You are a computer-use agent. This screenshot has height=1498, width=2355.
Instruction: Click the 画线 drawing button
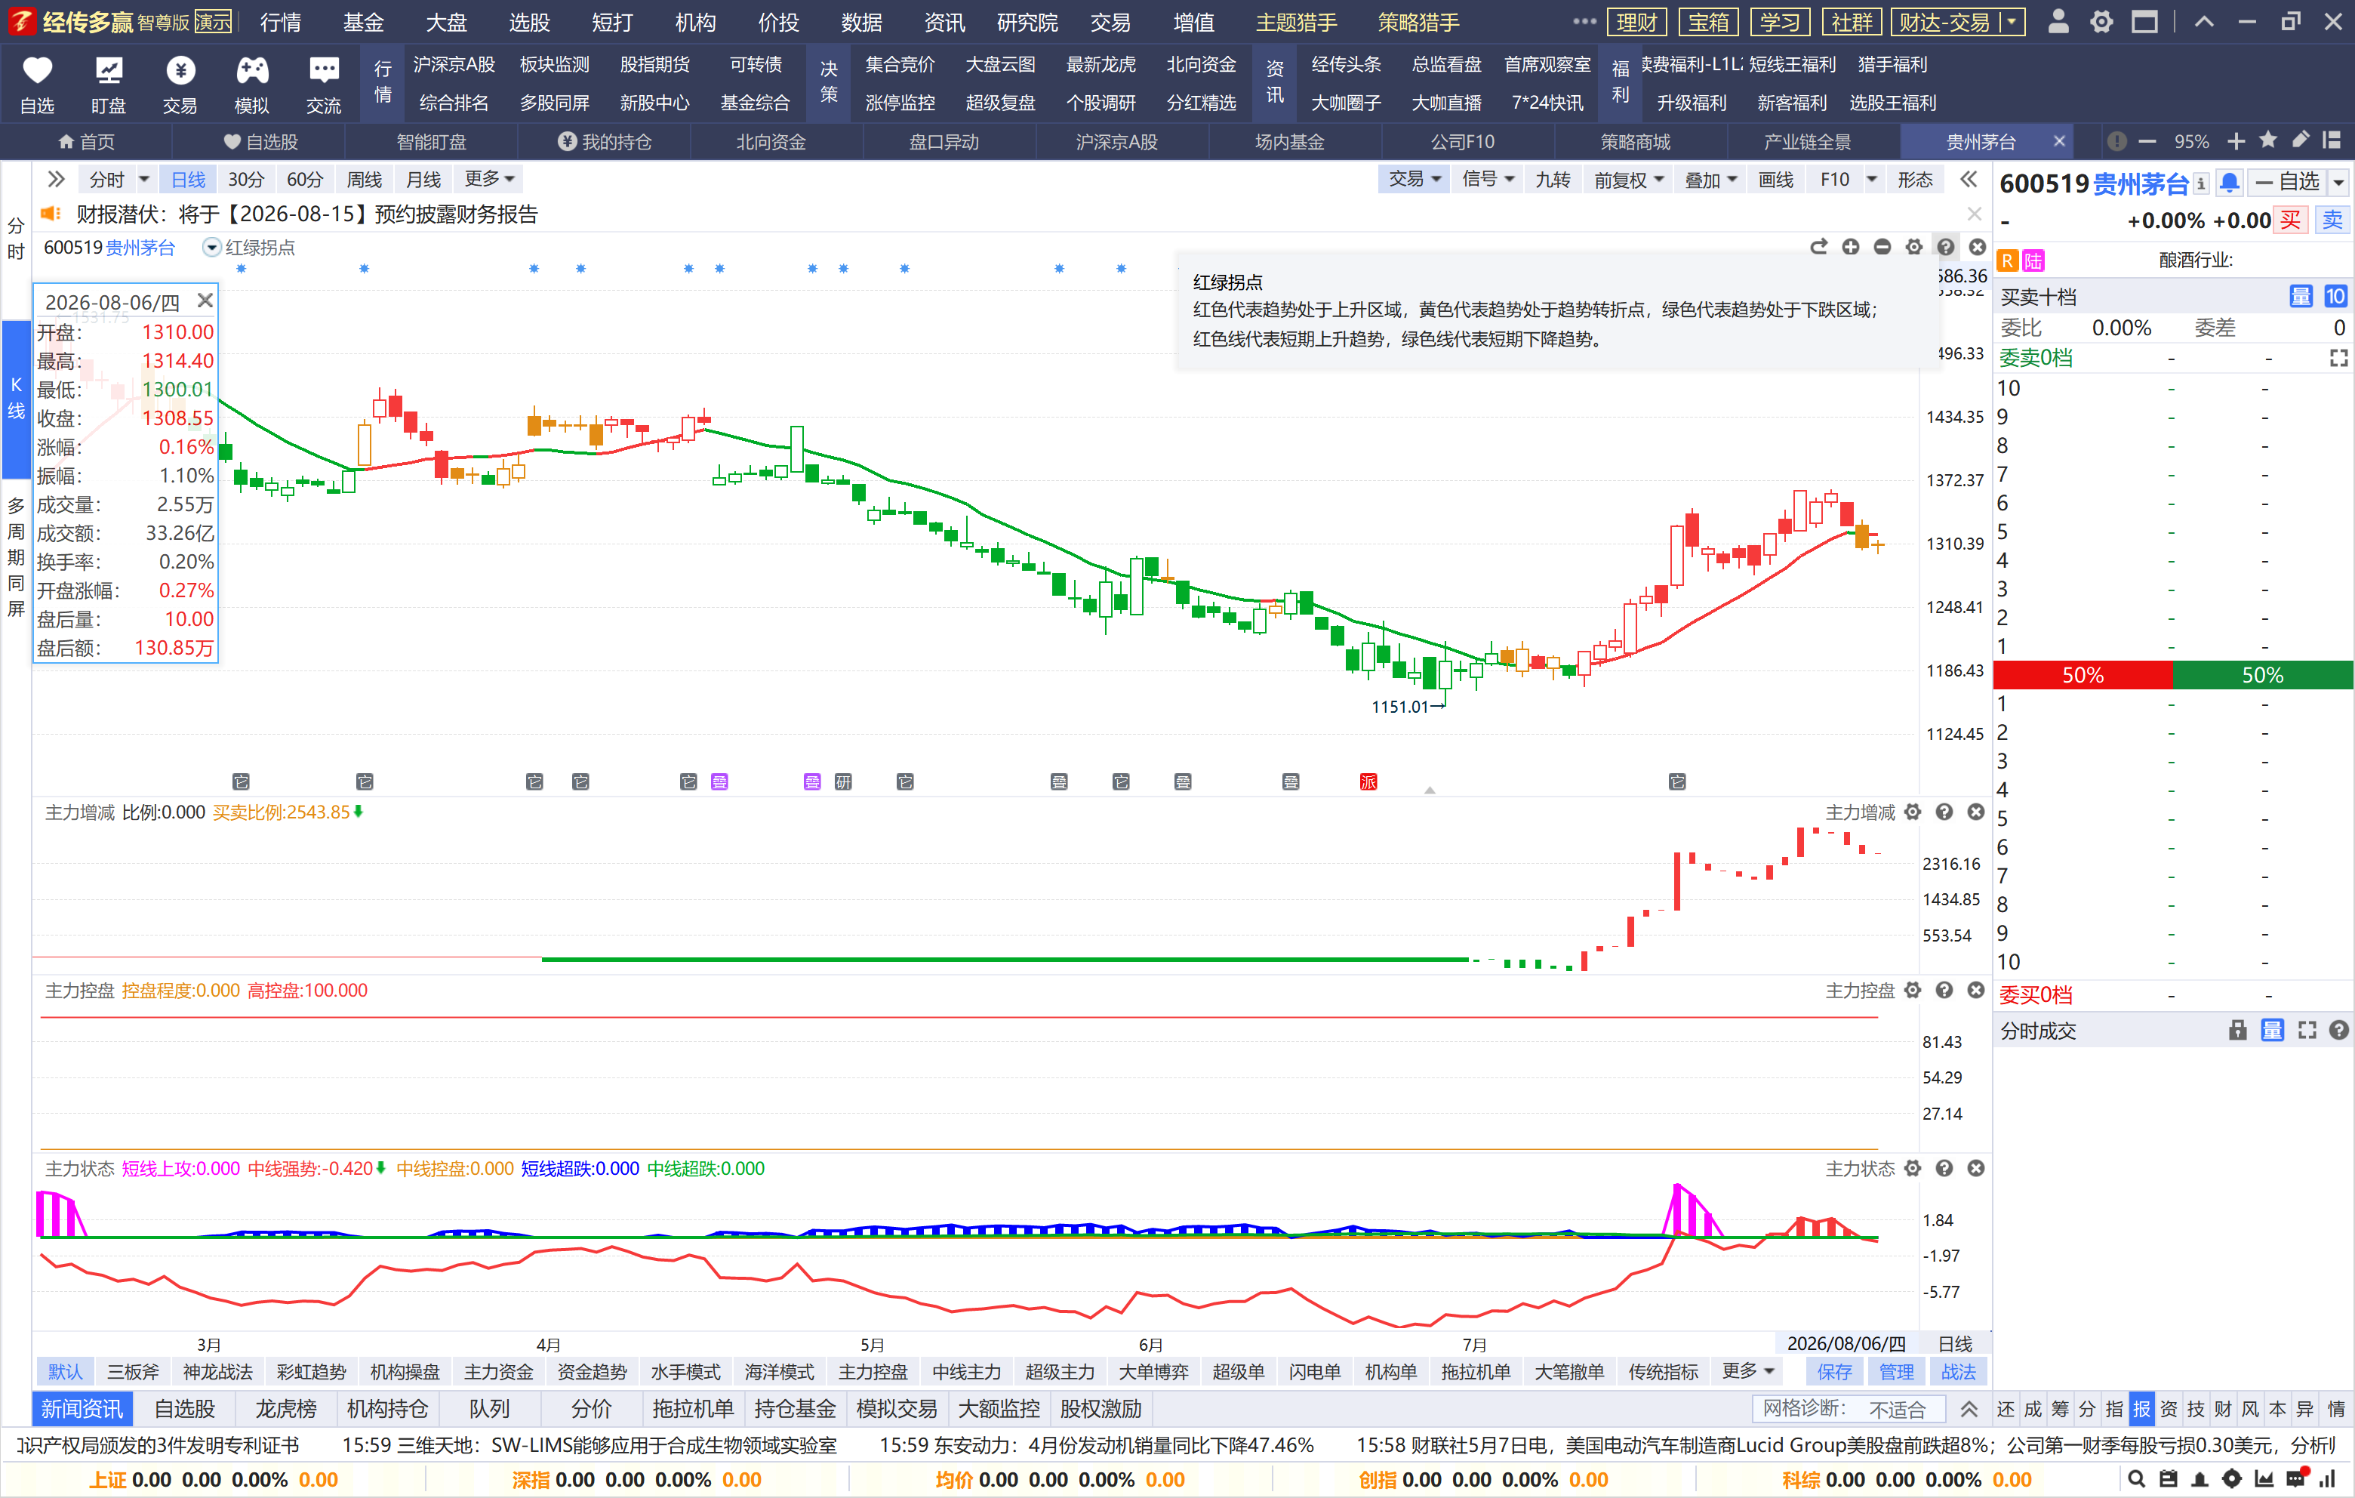click(1775, 179)
